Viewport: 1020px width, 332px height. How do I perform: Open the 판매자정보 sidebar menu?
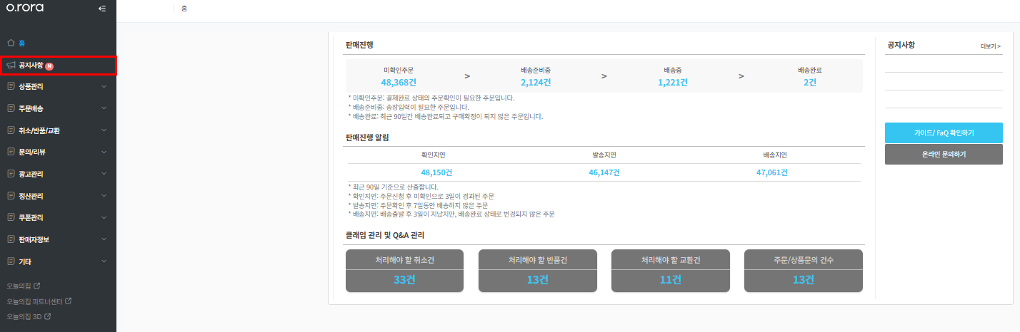(58, 239)
